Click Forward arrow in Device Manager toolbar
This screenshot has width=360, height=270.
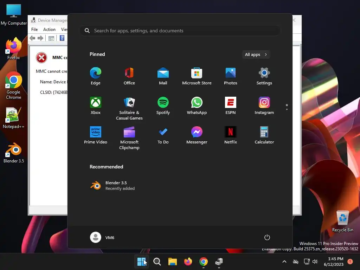point(40,38)
